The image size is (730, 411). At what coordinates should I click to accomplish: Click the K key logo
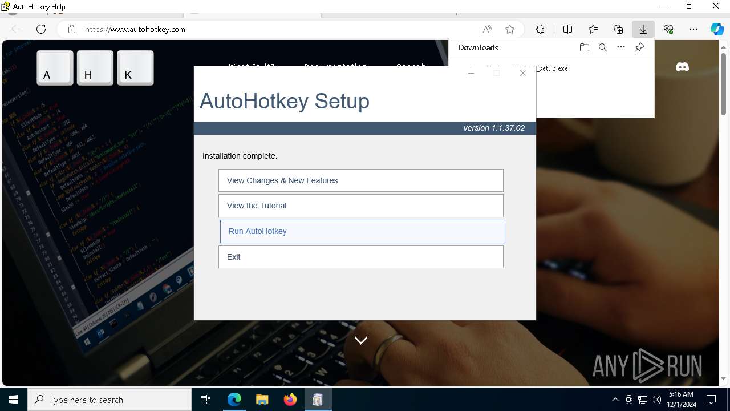point(135,68)
